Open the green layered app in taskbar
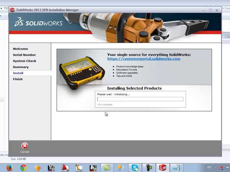This screenshot has width=230, height=172. tap(107, 168)
